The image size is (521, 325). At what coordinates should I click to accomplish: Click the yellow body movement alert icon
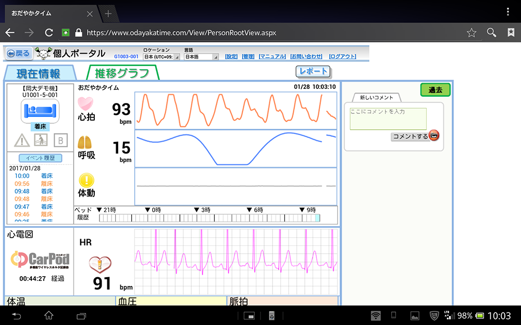point(86,180)
